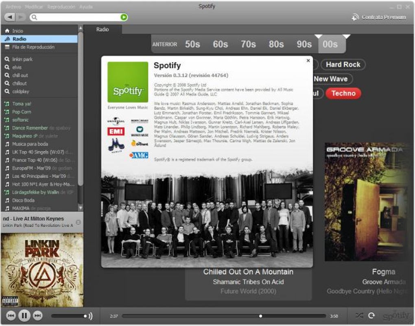Viewport: 415px width, 326px height.
Task: Go back with the left arrow button
Action: point(10,17)
